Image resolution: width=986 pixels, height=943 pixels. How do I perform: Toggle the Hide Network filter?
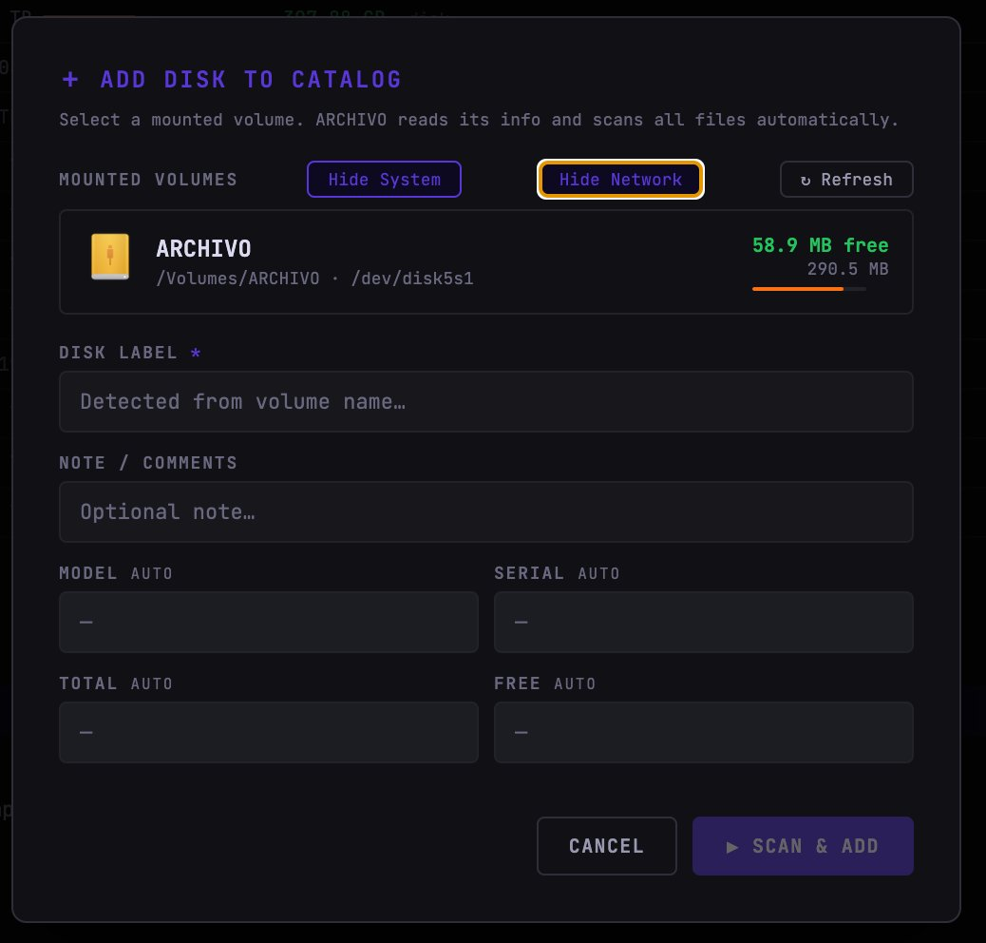point(620,180)
